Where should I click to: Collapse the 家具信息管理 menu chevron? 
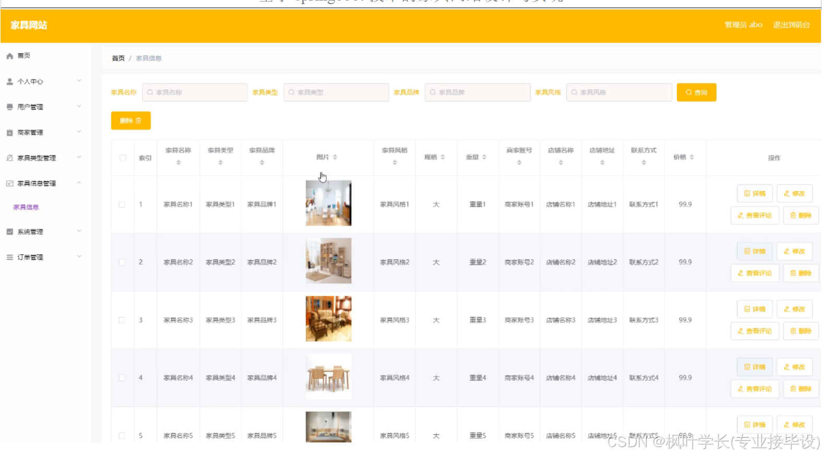point(79,183)
